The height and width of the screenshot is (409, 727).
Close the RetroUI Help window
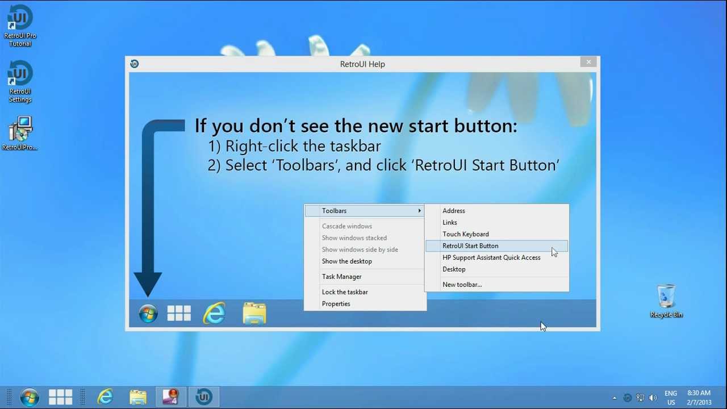point(588,62)
